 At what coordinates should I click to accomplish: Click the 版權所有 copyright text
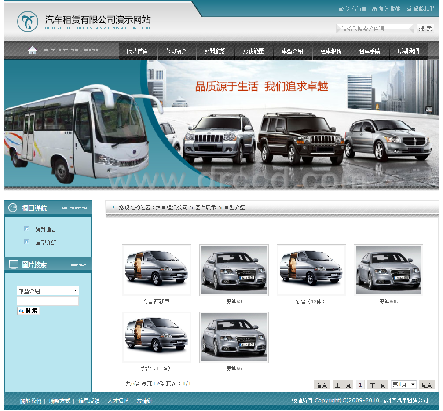[x=360, y=400]
